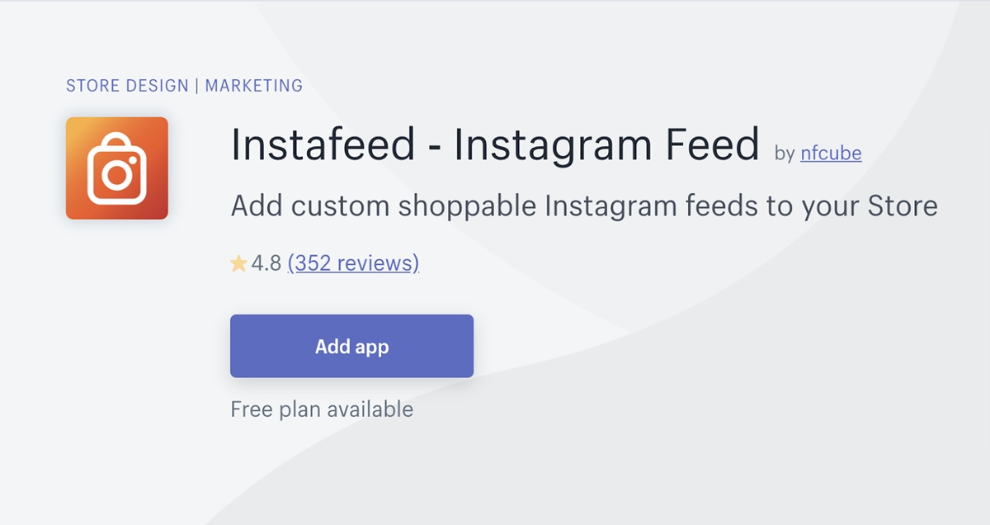Click the Add app button

tap(351, 346)
